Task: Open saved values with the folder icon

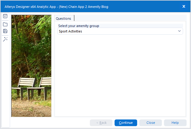Action: (x=5, y=24)
